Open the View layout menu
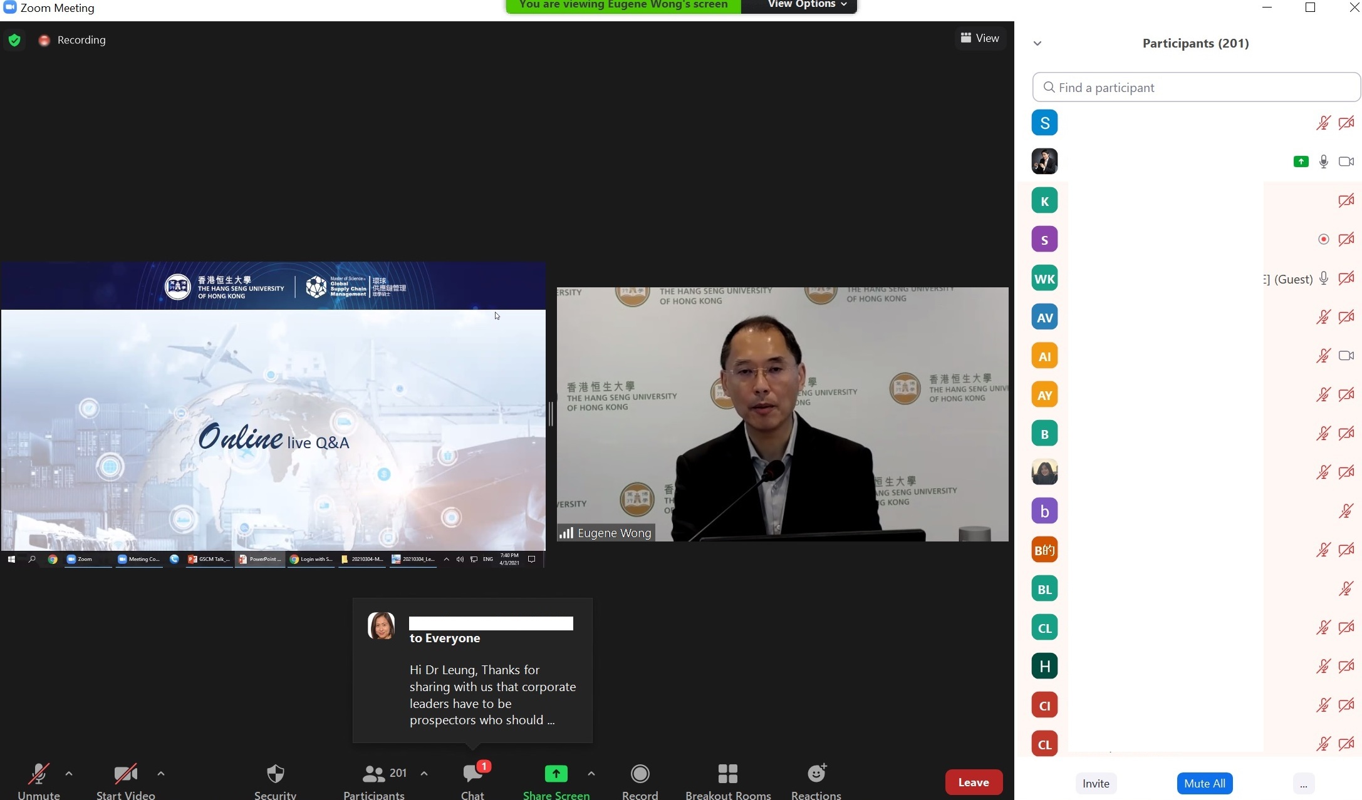This screenshot has height=800, width=1362. [980, 38]
